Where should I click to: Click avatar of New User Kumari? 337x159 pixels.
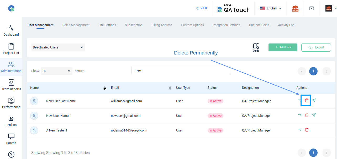(x=34, y=116)
